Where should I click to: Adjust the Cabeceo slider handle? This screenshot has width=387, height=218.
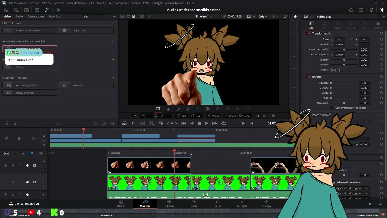click(x=344, y=60)
